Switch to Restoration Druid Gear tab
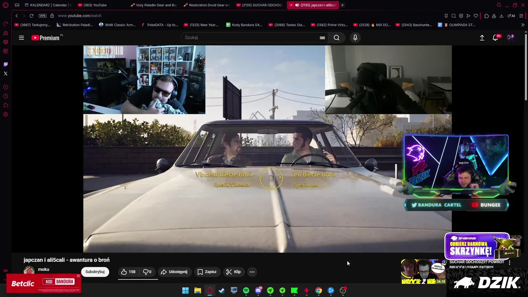528x297 pixels. point(207,5)
